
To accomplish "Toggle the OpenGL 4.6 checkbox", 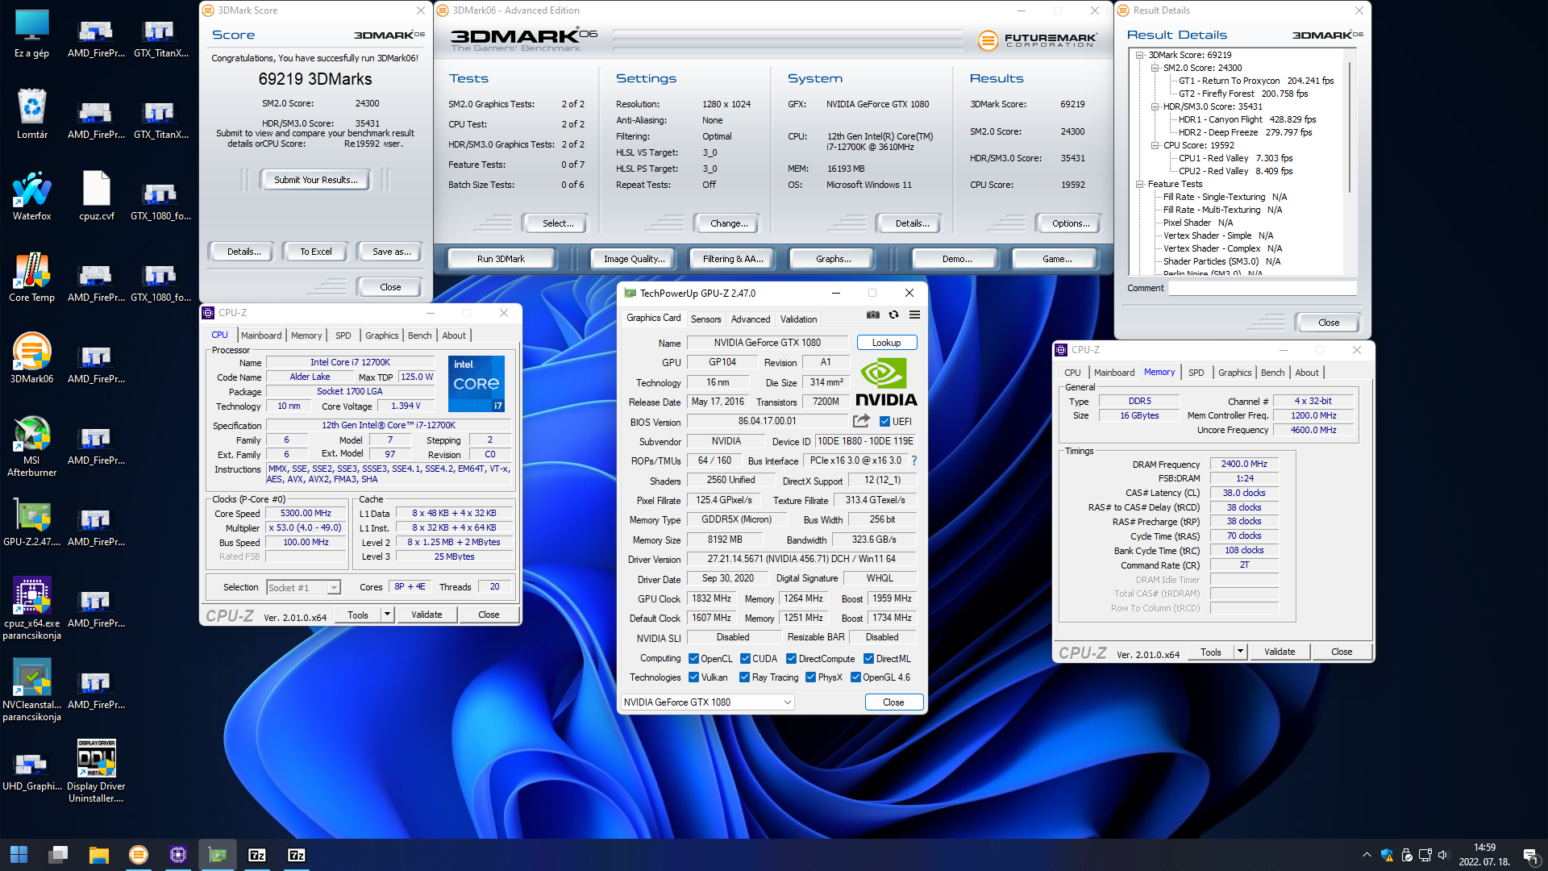I will pyautogui.click(x=855, y=677).
